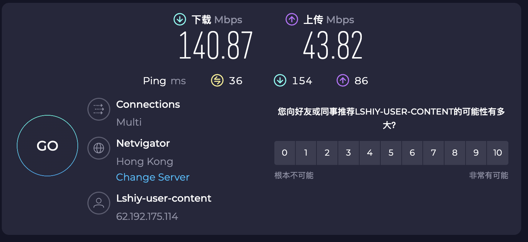Click the yellow idle ping icon
The image size is (528, 242).
click(x=217, y=81)
